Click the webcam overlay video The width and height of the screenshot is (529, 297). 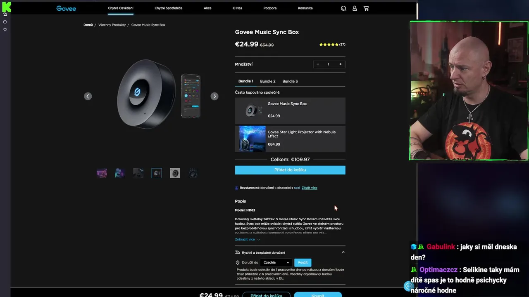[x=469, y=91]
